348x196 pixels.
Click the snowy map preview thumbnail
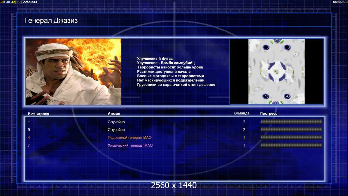pos(276,72)
